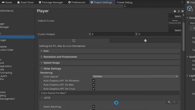195x110 pixels.
Task: Open the Layers settings category
Action: pyautogui.click(x=3, y=76)
